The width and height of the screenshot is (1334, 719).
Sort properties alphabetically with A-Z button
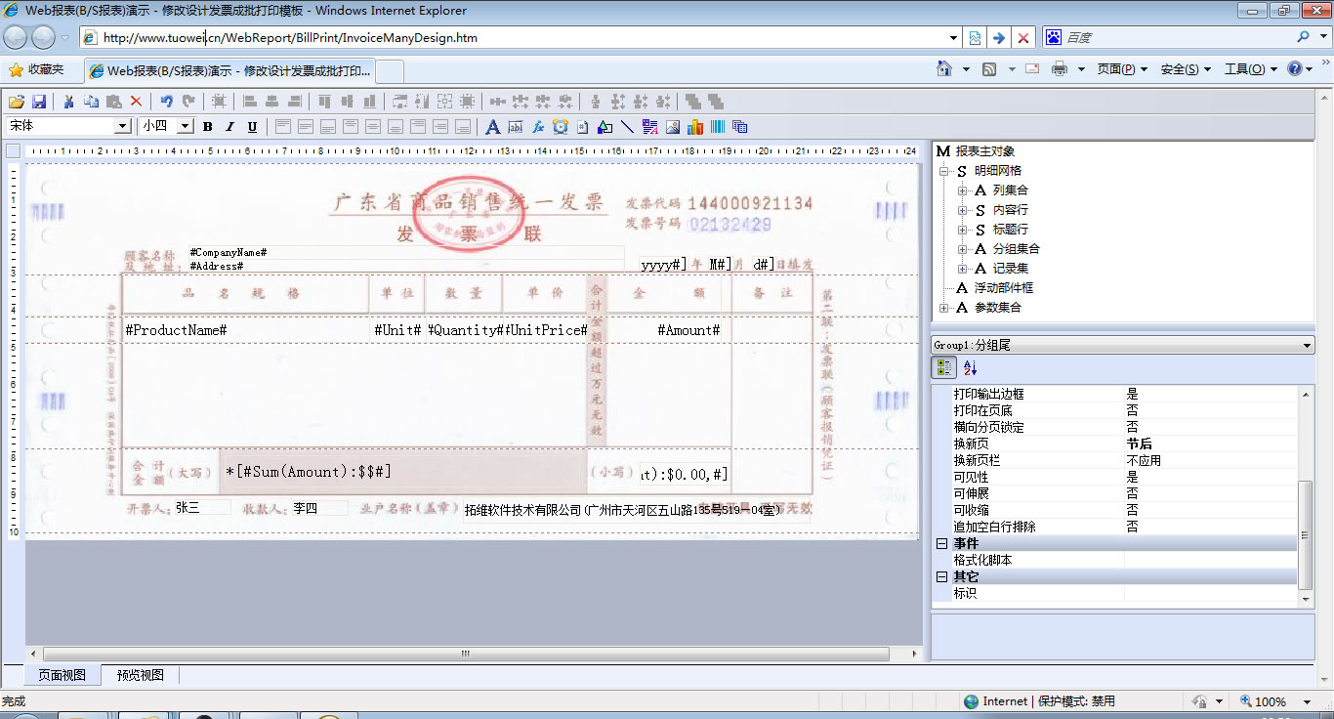971,368
